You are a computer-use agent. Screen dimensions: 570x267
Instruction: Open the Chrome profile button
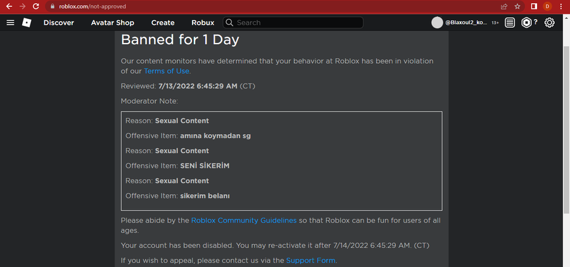point(548,6)
